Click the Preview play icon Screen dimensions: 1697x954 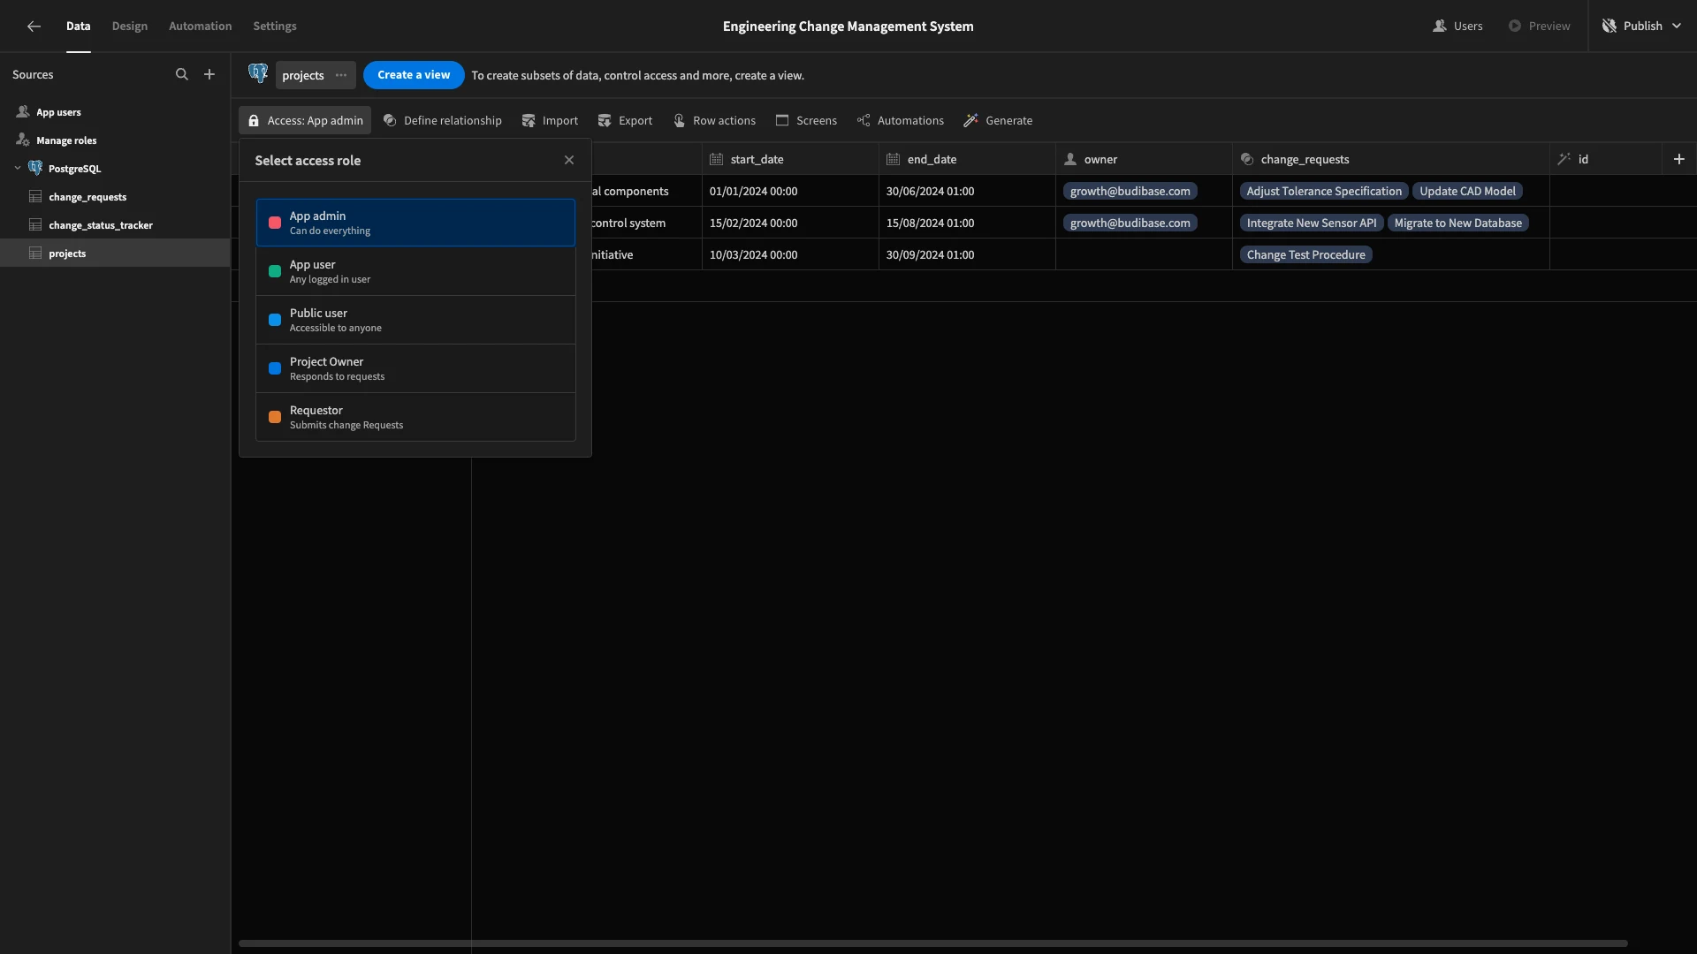(1515, 26)
